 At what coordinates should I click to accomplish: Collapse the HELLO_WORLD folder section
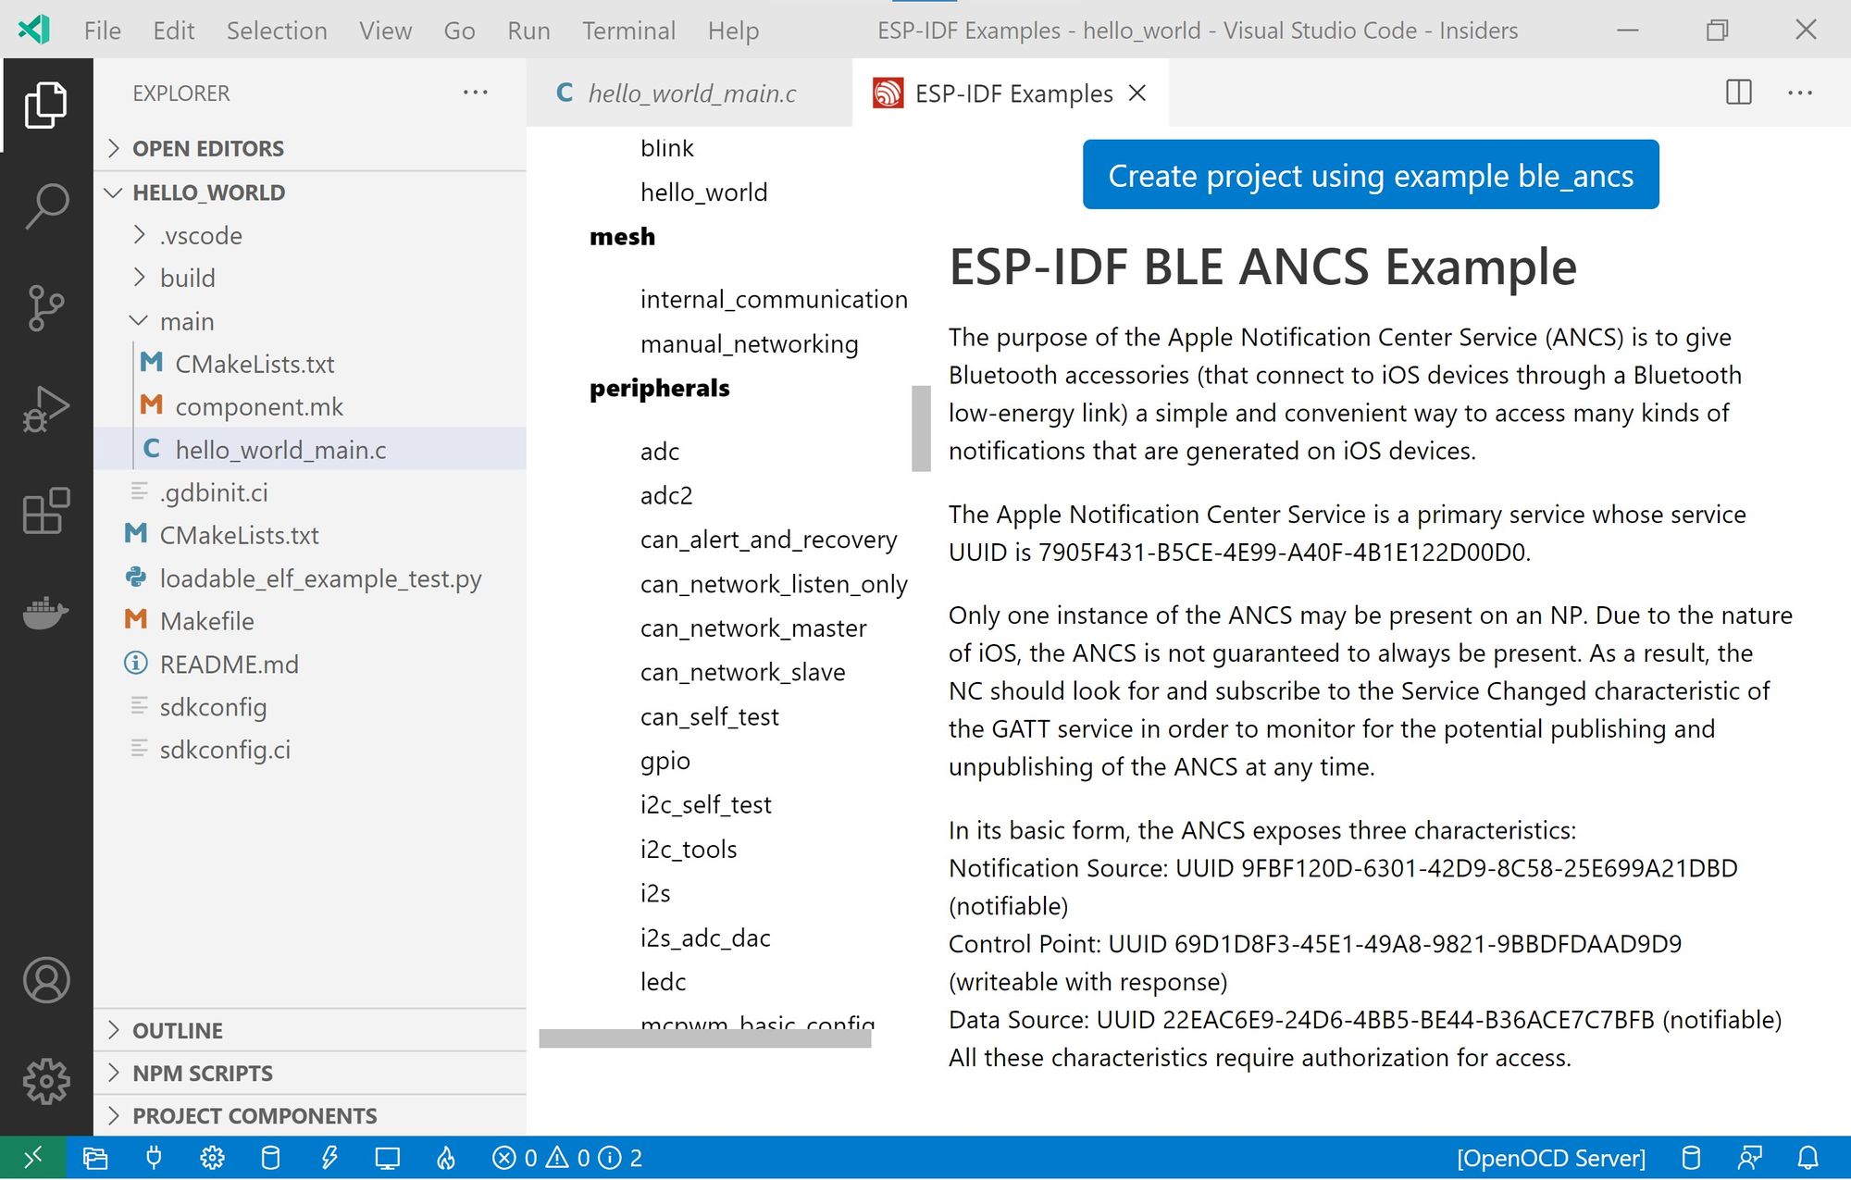[x=309, y=193]
